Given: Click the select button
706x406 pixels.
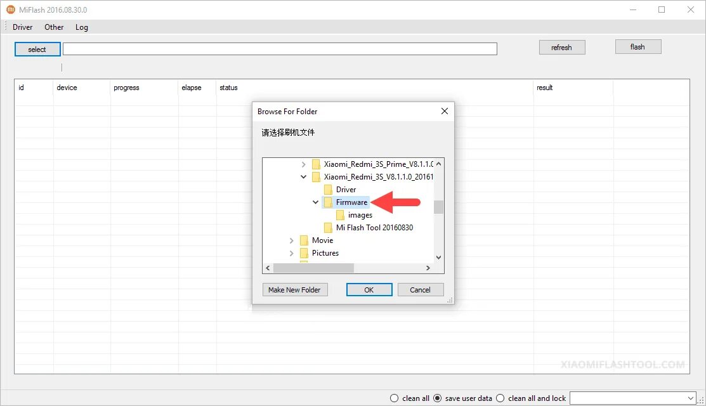Looking at the screenshot, I should 37,49.
